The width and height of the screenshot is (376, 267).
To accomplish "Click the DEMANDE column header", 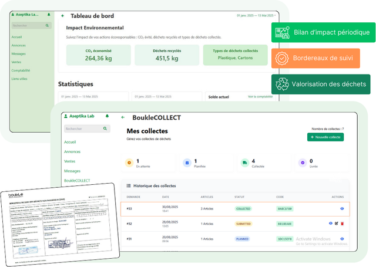I will point(133,197).
